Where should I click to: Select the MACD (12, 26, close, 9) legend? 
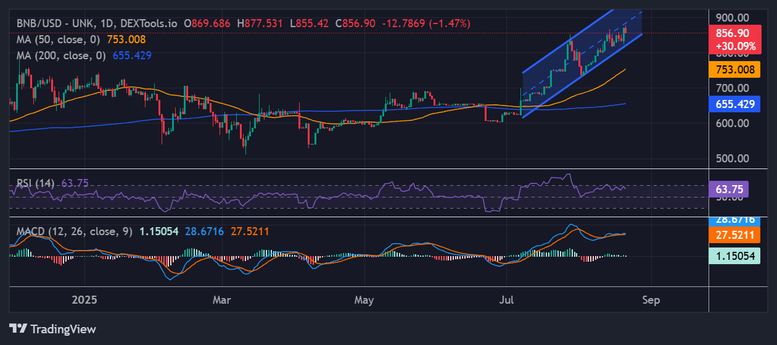click(74, 231)
